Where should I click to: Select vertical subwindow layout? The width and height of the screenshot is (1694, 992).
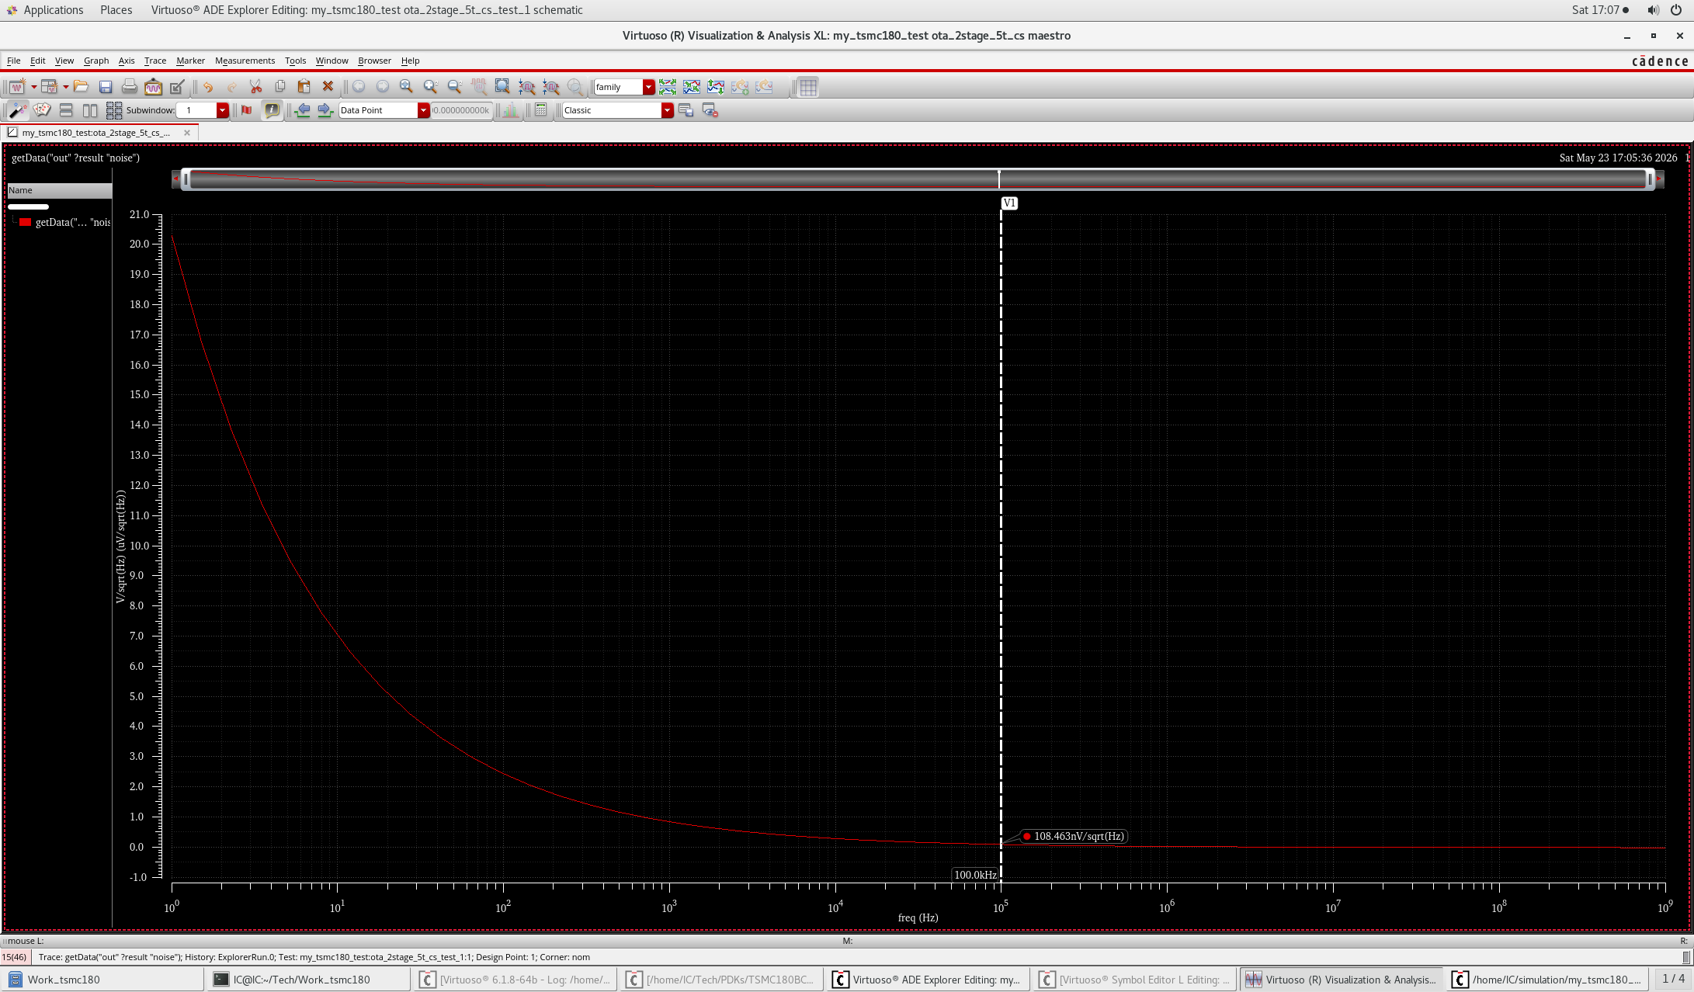click(x=90, y=110)
